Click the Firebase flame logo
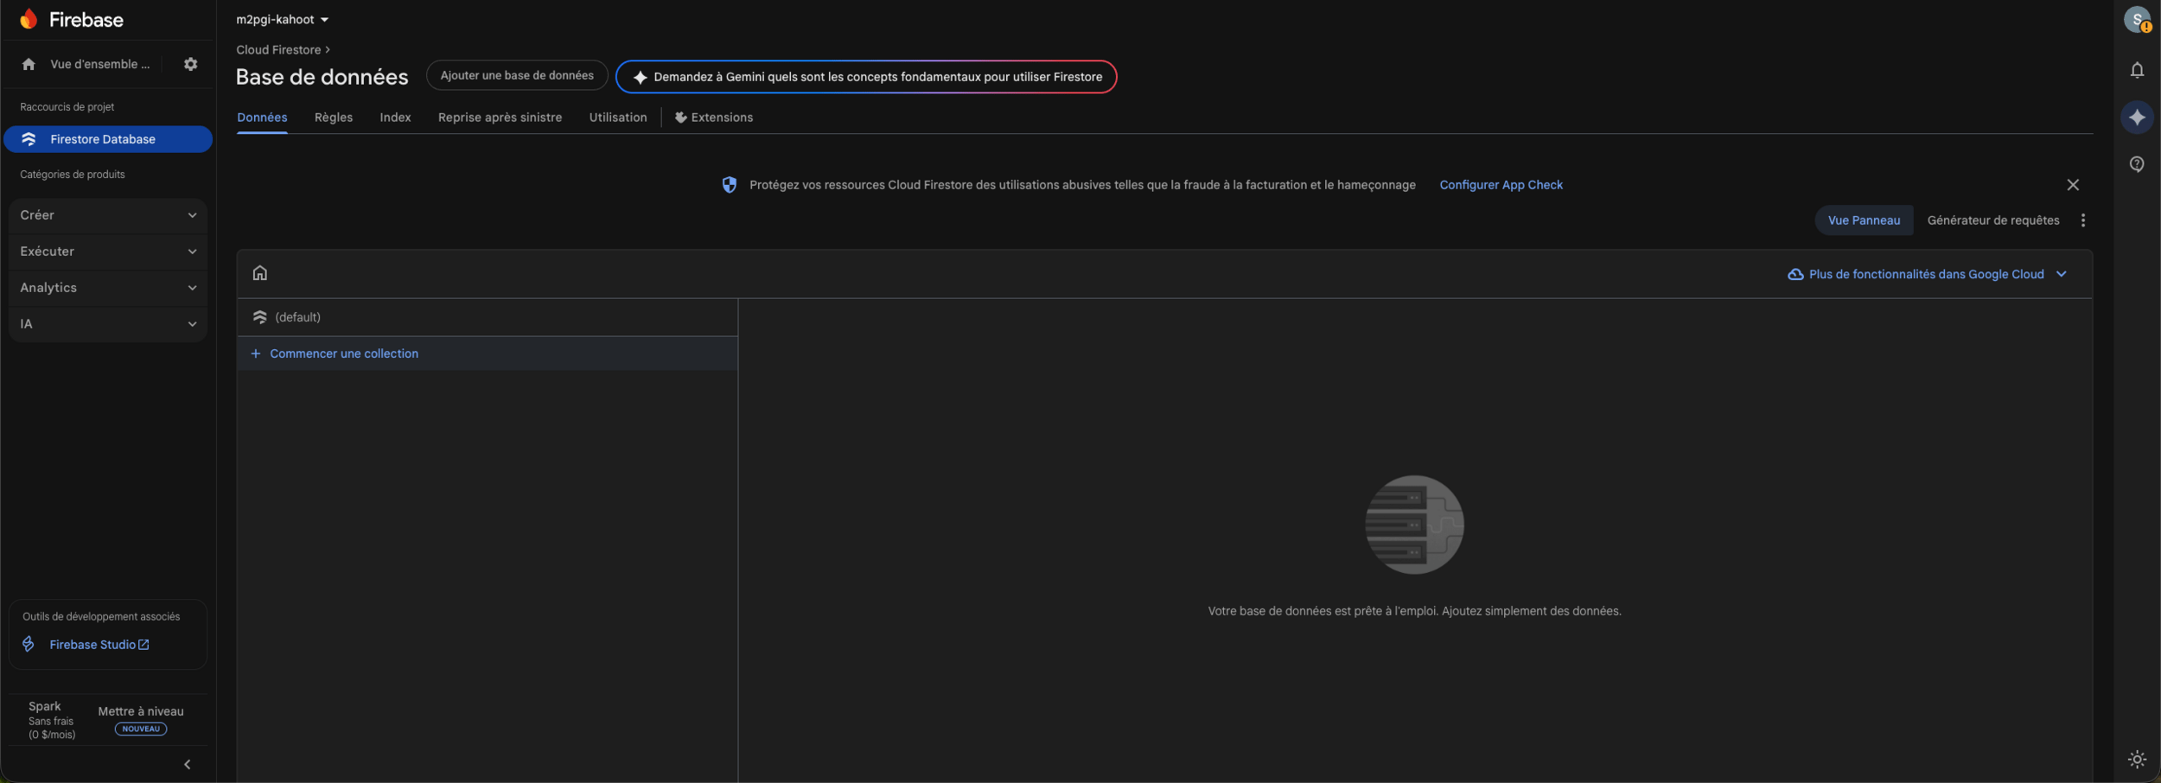 (x=29, y=19)
